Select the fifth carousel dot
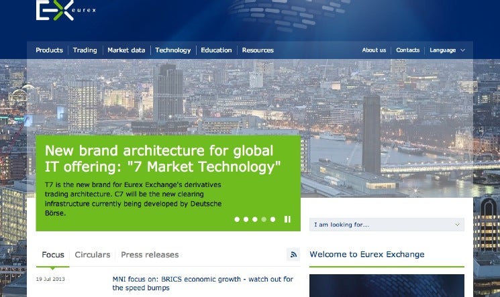This screenshot has height=297, width=500. (272, 219)
